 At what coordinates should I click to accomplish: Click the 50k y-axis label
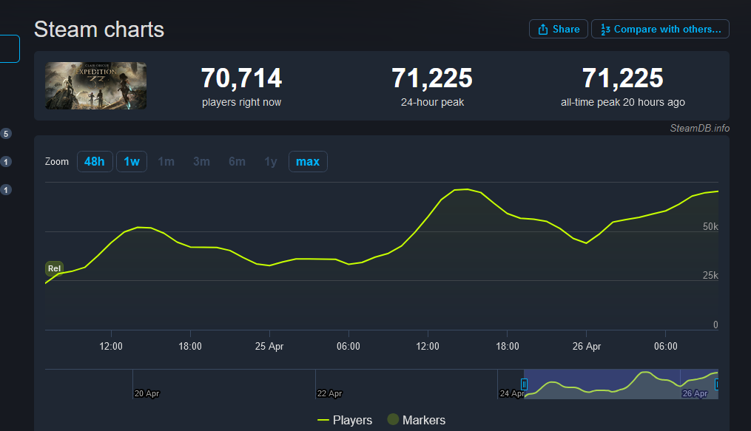pyautogui.click(x=710, y=227)
